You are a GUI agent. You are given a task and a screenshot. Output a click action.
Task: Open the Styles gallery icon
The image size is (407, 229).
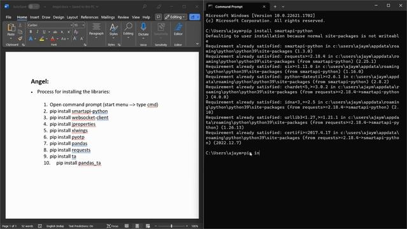[x=113, y=27]
